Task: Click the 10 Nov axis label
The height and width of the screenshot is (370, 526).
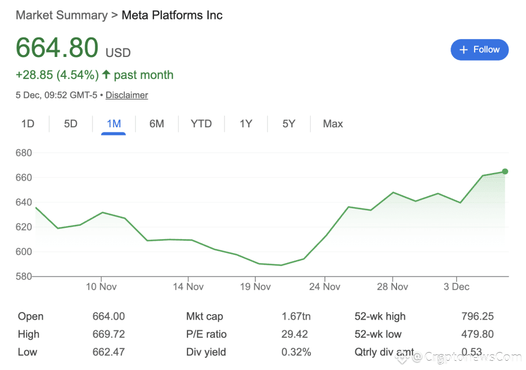Action: click(101, 287)
